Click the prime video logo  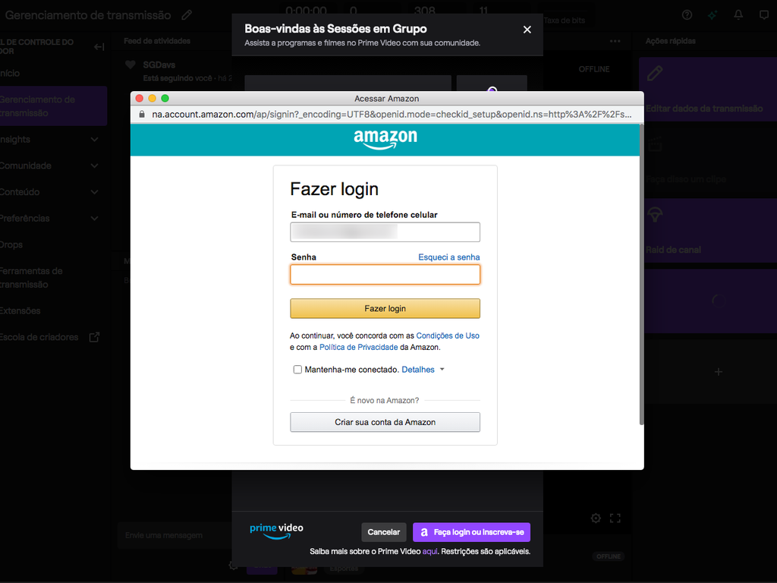coord(276,531)
